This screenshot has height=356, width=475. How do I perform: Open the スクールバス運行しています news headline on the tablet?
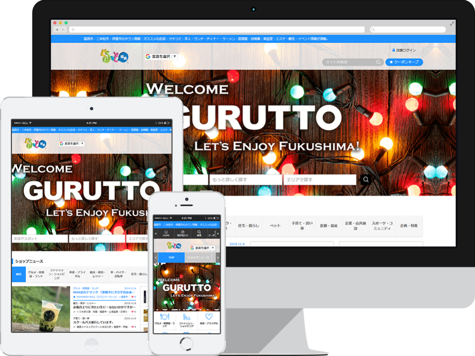94,322
